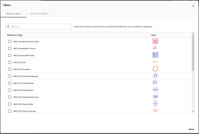
Task: Click the EC2 EIP icon
Action: 155,62
